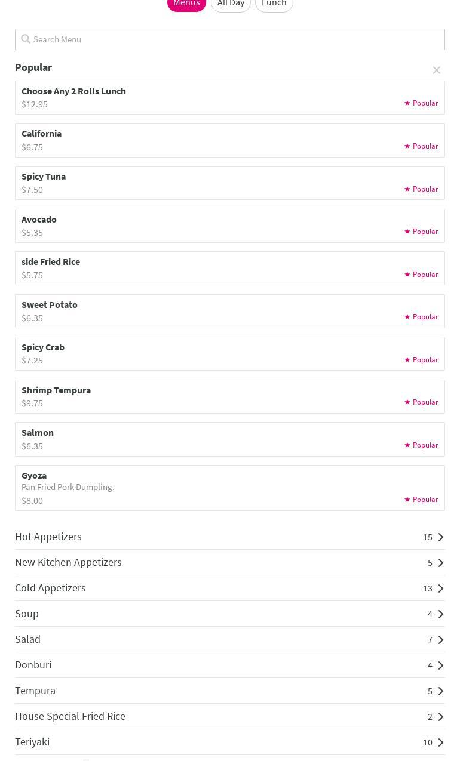Open House Special Fried Rice section
460x761 pixels.
click(70, 716)
